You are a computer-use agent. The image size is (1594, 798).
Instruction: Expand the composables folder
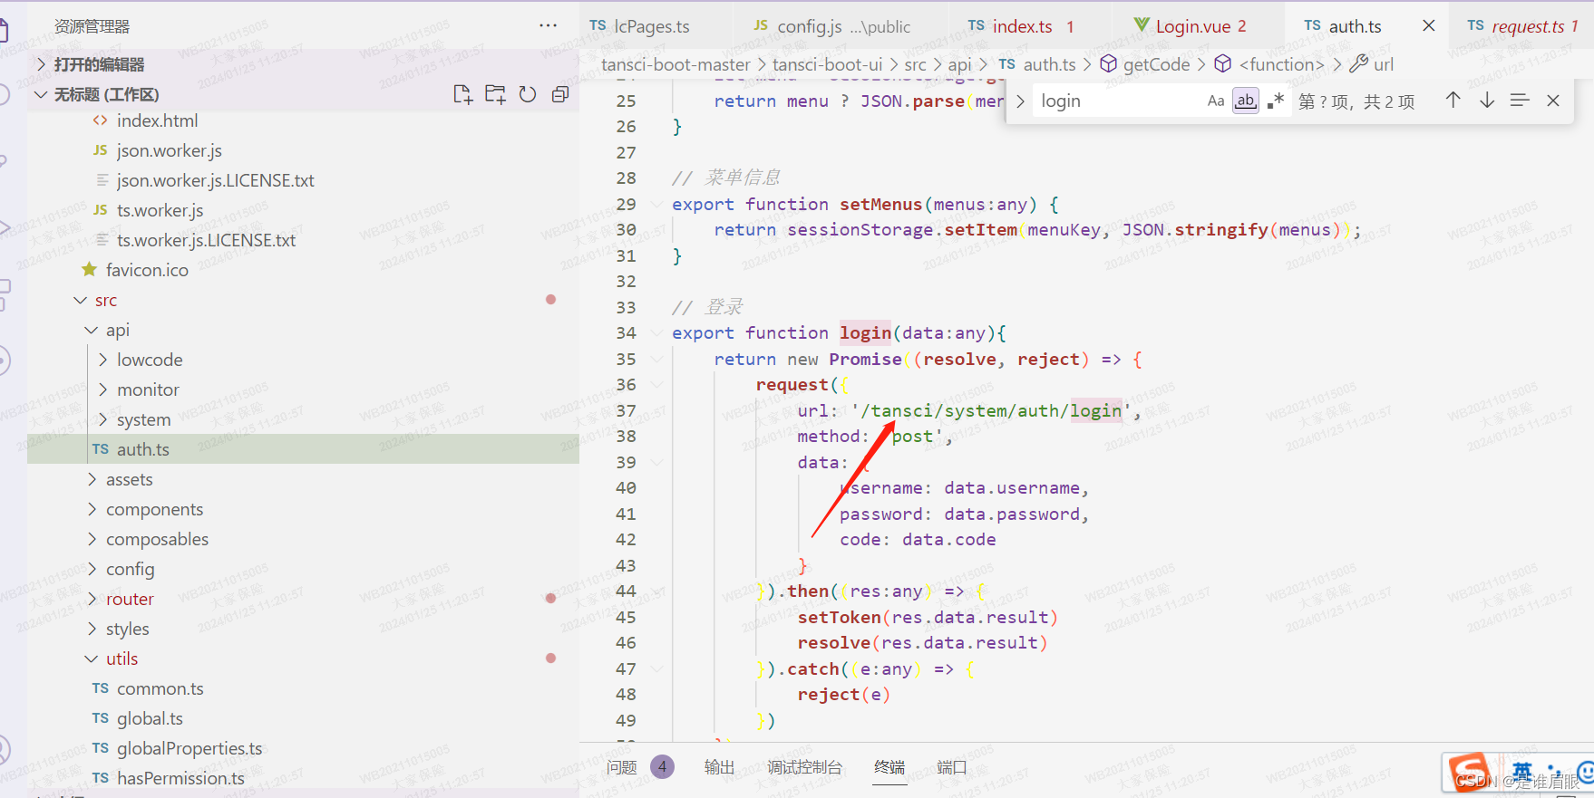click(157, 539)
